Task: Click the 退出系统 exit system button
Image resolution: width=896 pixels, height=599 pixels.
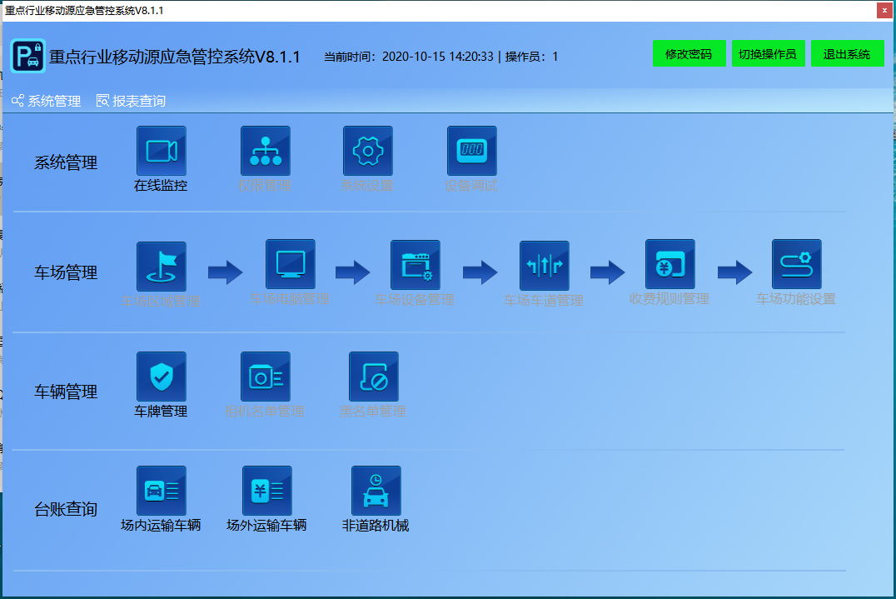Action: [x=847, y=52]
